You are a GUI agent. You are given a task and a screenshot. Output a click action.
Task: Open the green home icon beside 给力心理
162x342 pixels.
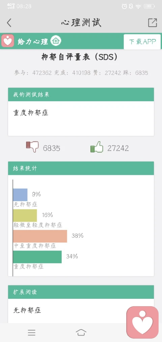coord(56,41)
